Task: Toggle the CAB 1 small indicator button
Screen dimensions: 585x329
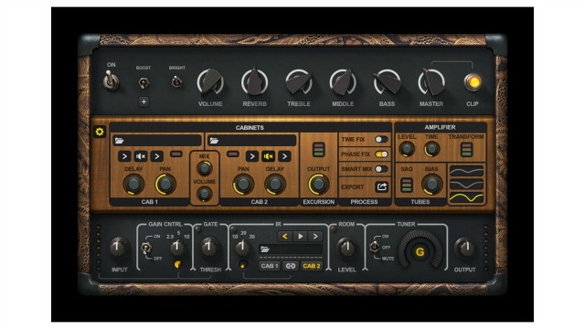Action: 176,154
